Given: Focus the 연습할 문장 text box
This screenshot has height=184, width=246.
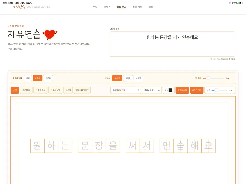Looking at the screenshot, I should pos(172,44).
